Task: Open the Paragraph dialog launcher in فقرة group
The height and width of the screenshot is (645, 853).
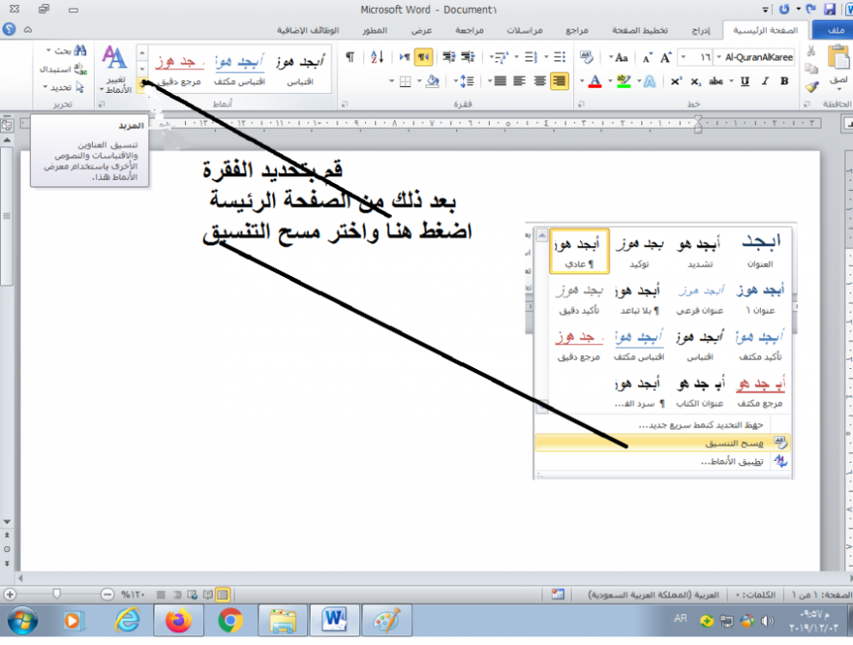Action: [344, 104]
